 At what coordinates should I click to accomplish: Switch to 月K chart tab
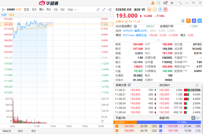click(x=49, y=9)
